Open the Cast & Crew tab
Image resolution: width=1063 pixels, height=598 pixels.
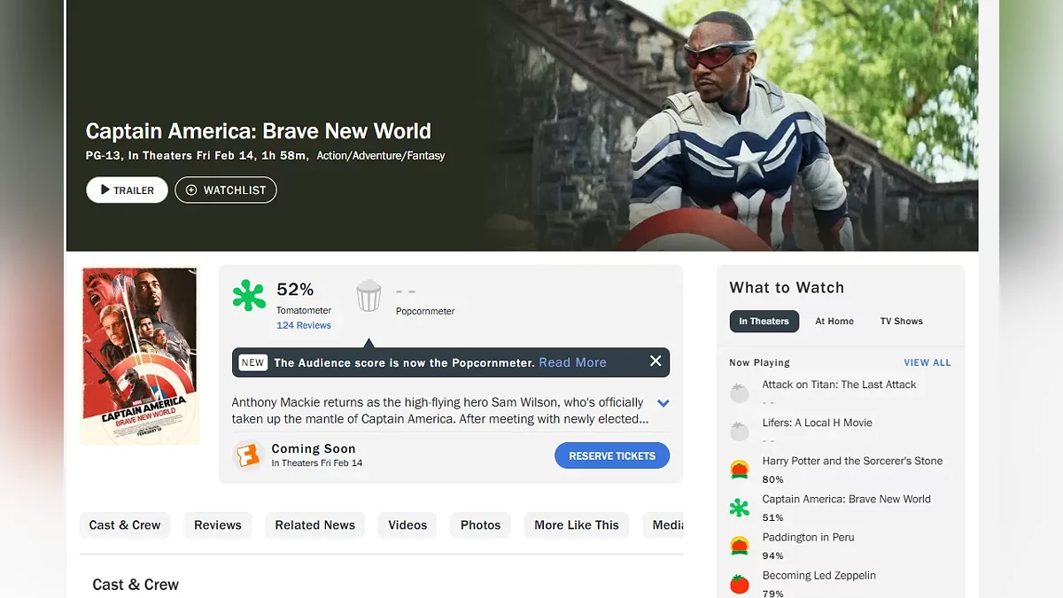point(125,525)
